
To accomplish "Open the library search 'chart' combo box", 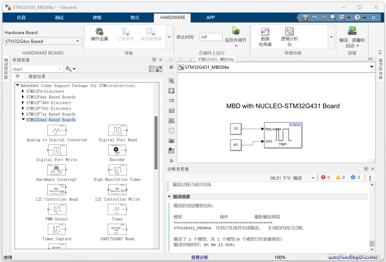I will 37,69.
